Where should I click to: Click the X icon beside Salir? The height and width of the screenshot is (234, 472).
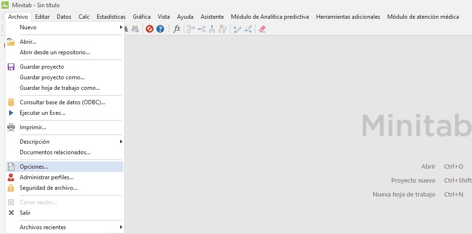tap(11, 213)
